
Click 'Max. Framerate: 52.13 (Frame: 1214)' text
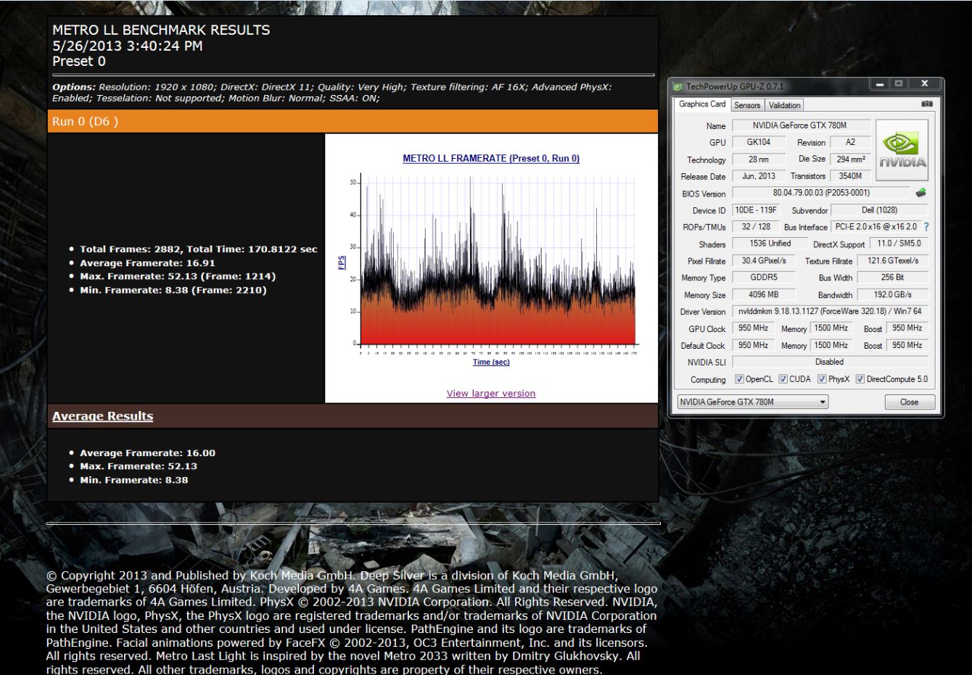tap(178, 276)
